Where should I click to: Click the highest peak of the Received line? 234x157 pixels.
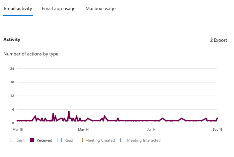pyautogui.click(x=69, y=112)
